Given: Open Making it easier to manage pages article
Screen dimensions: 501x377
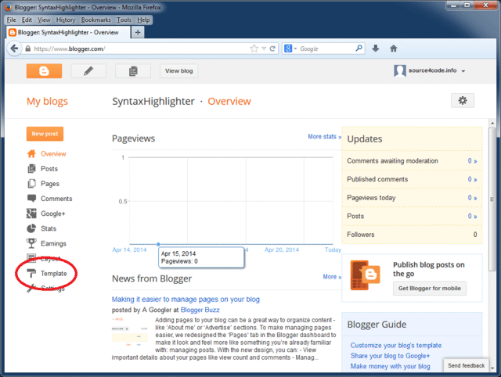Looking at the screenshot, I should point(186,299).
